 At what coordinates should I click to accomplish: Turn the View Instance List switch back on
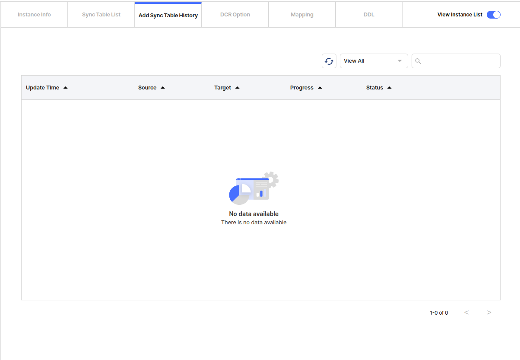pos(493,14)
